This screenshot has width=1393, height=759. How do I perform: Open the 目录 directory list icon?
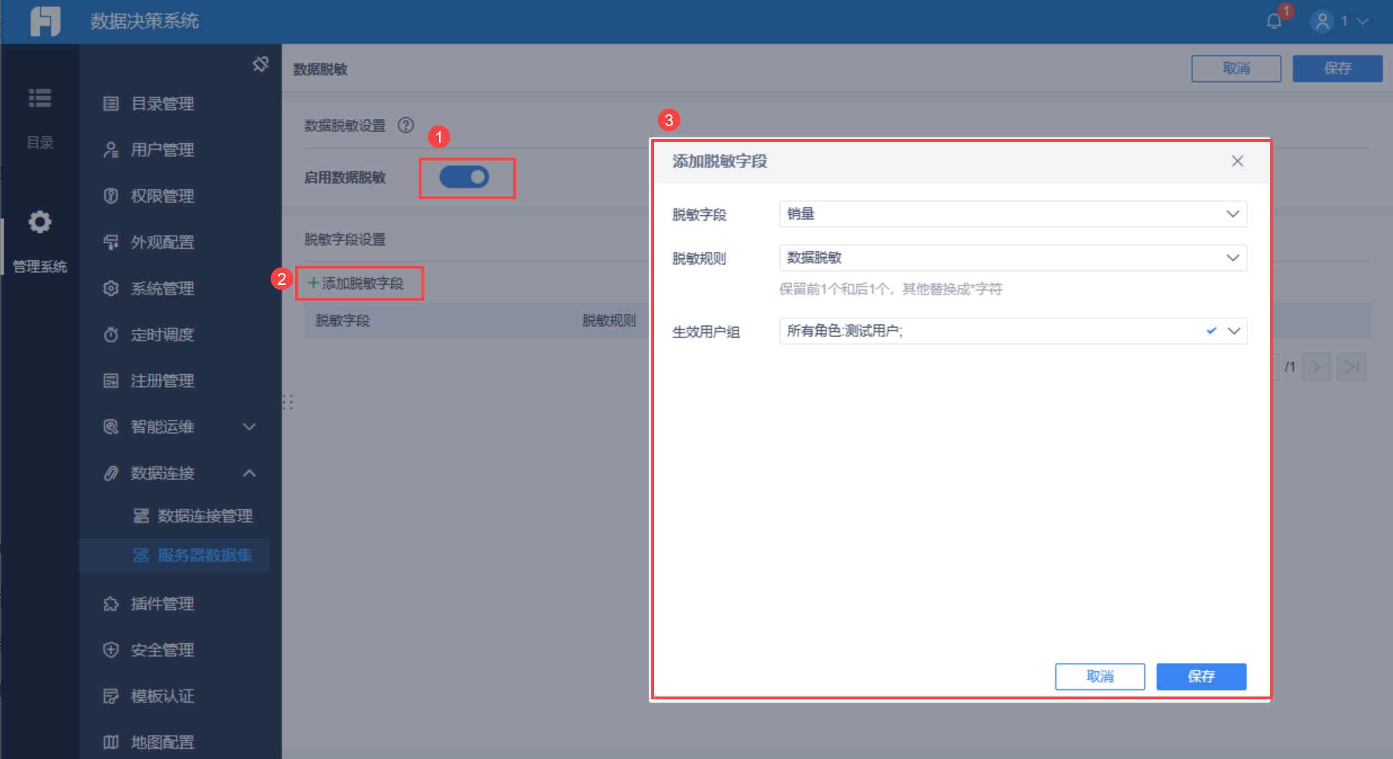pos(40,99)
